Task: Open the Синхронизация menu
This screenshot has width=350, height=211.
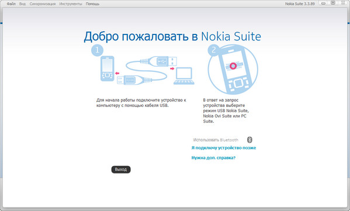Action: (43, 4)
